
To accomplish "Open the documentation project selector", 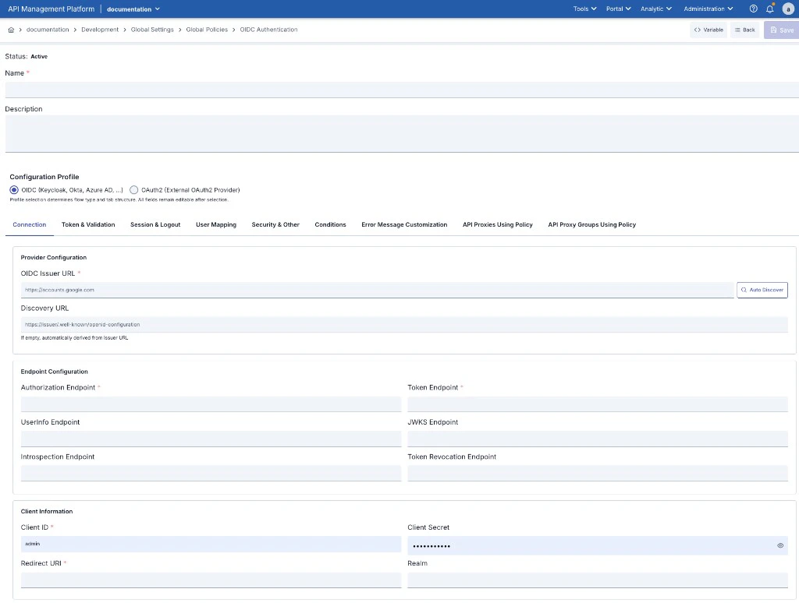I will click(x=132, y=9).
